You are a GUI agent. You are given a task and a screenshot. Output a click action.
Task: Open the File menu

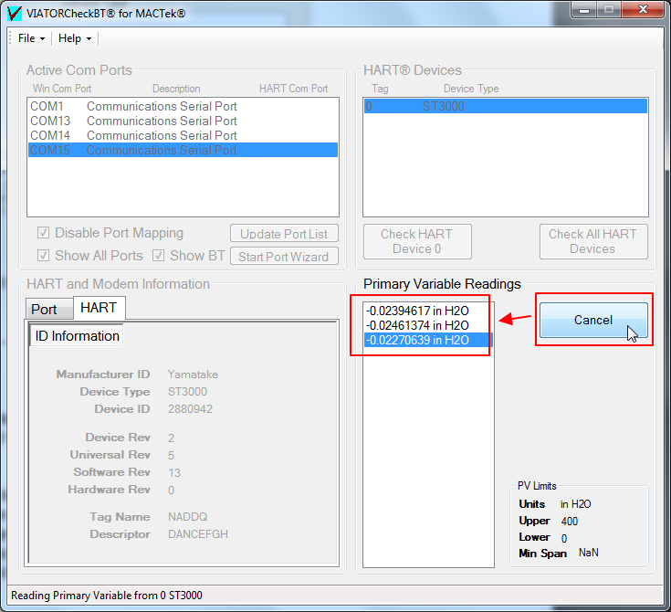point(31,38)
